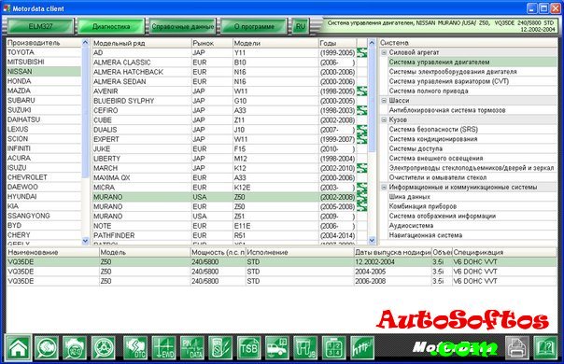The height and width of the screenshot is (364, 564).
Task: Select TOYOTA in the manufacturer list
Action: tap(44, 52)
